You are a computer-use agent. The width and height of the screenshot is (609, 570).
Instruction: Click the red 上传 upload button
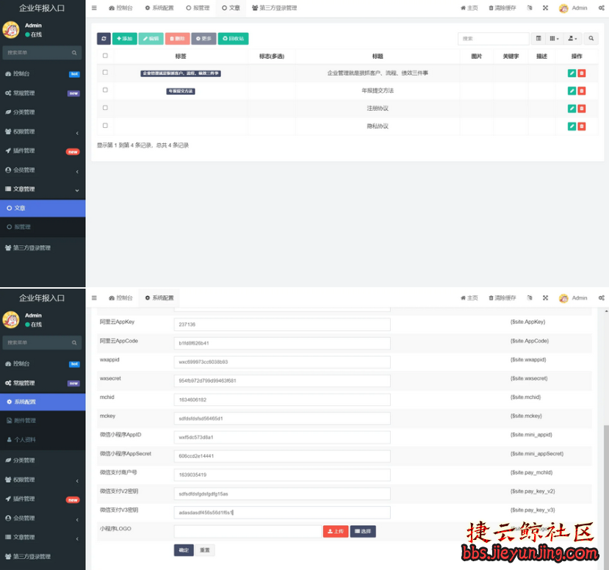336,531
